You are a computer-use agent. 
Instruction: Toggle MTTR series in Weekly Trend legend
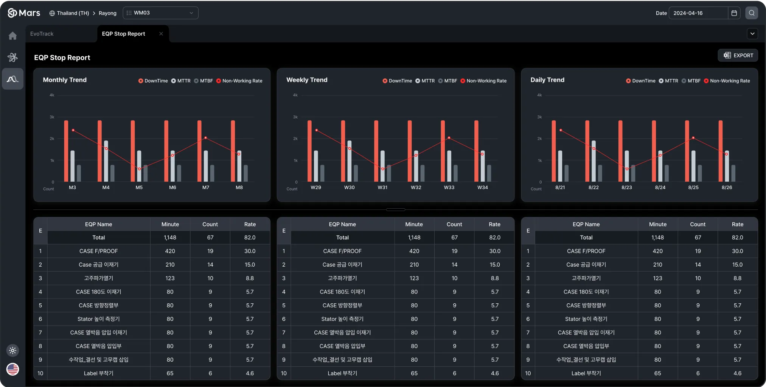pyautogui.click(x=425, y=81)
